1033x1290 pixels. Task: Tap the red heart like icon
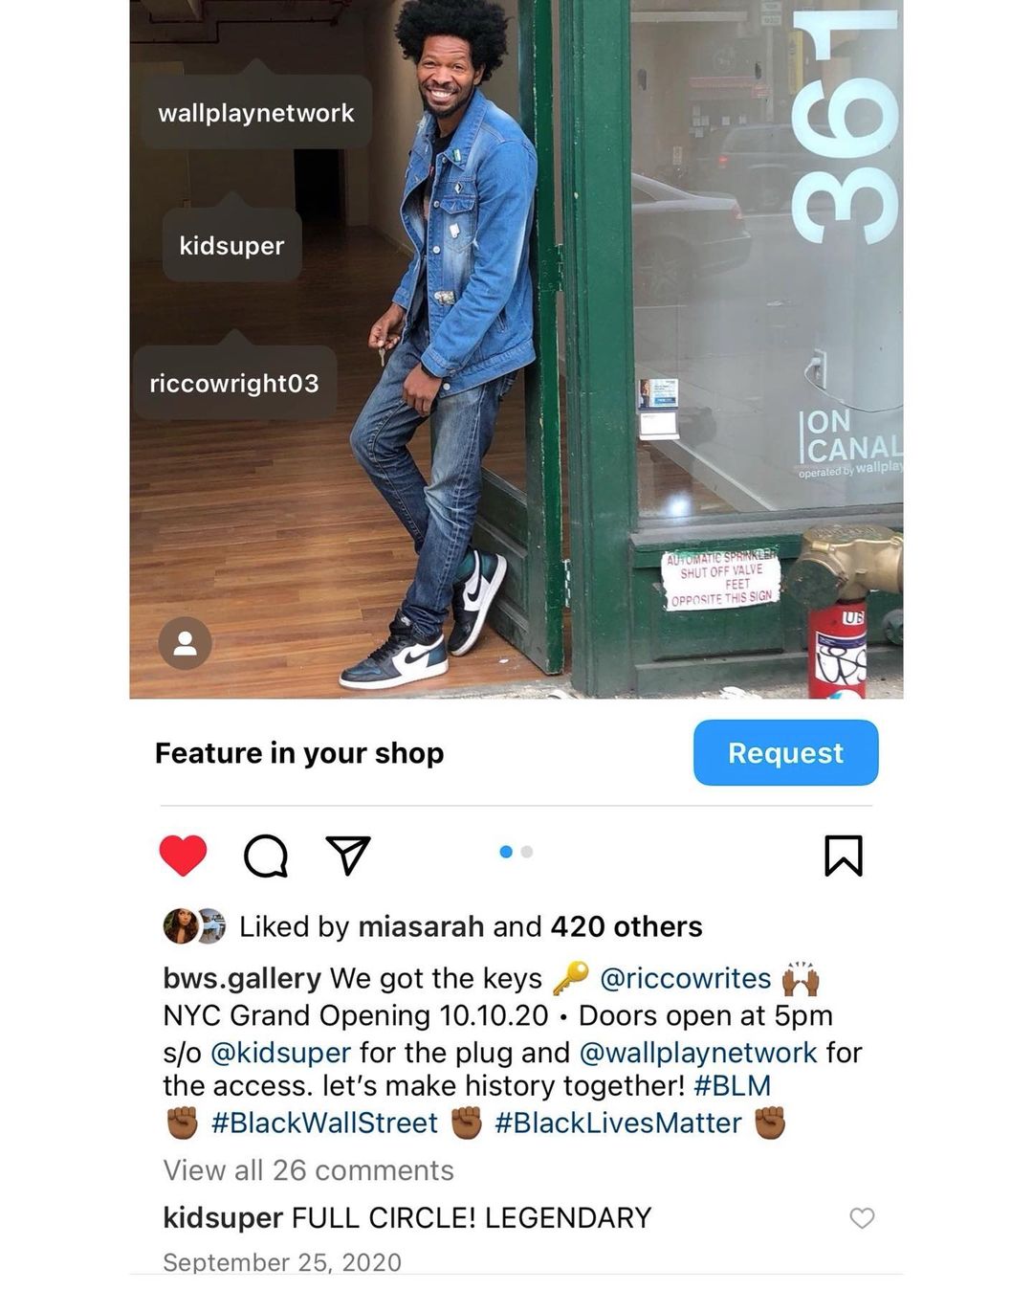[183, 855]
